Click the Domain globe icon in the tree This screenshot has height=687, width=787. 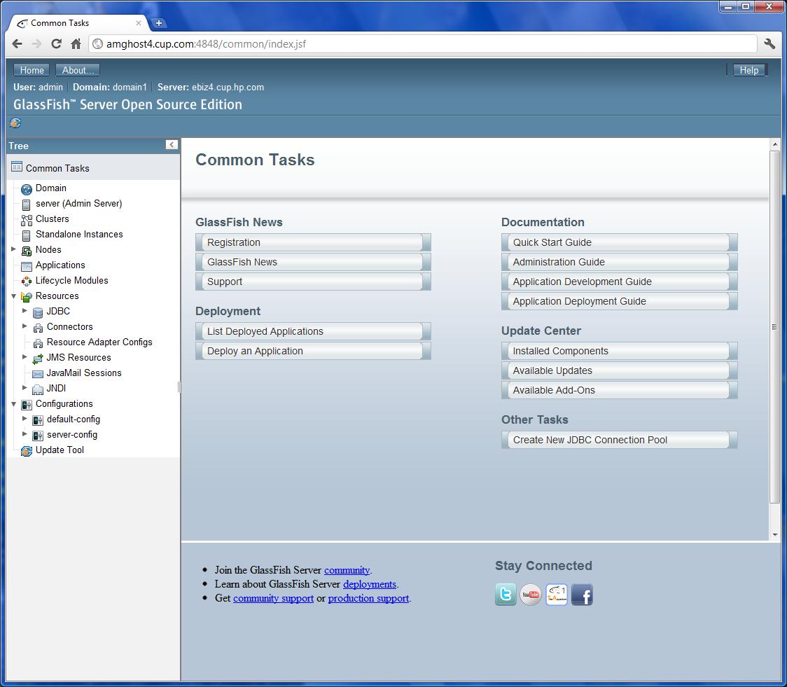click(x=27, y=188)
